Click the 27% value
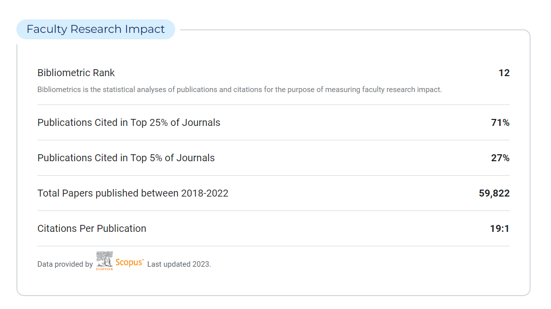The height and width of the screenshot is (309, 551). click(500, 158)
